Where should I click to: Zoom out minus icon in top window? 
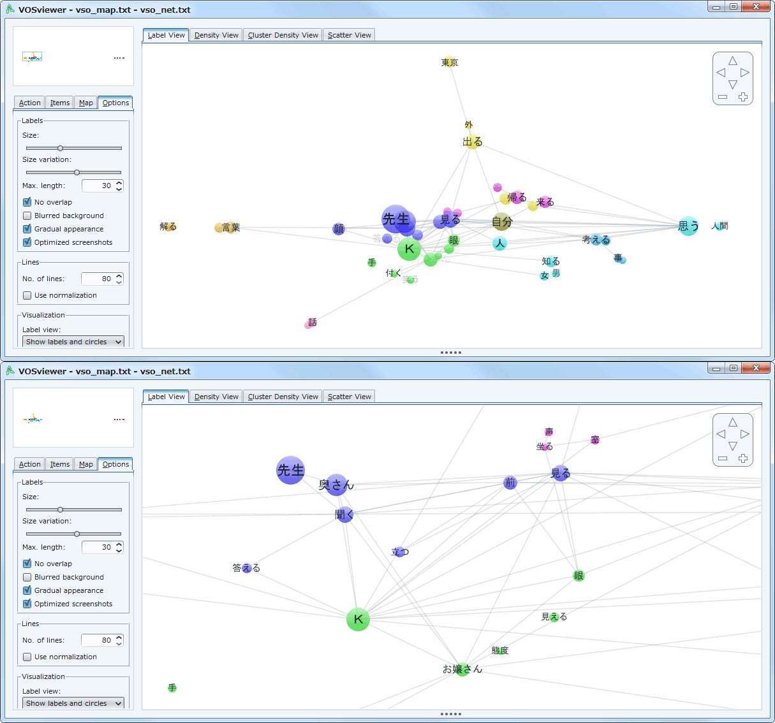723,97
